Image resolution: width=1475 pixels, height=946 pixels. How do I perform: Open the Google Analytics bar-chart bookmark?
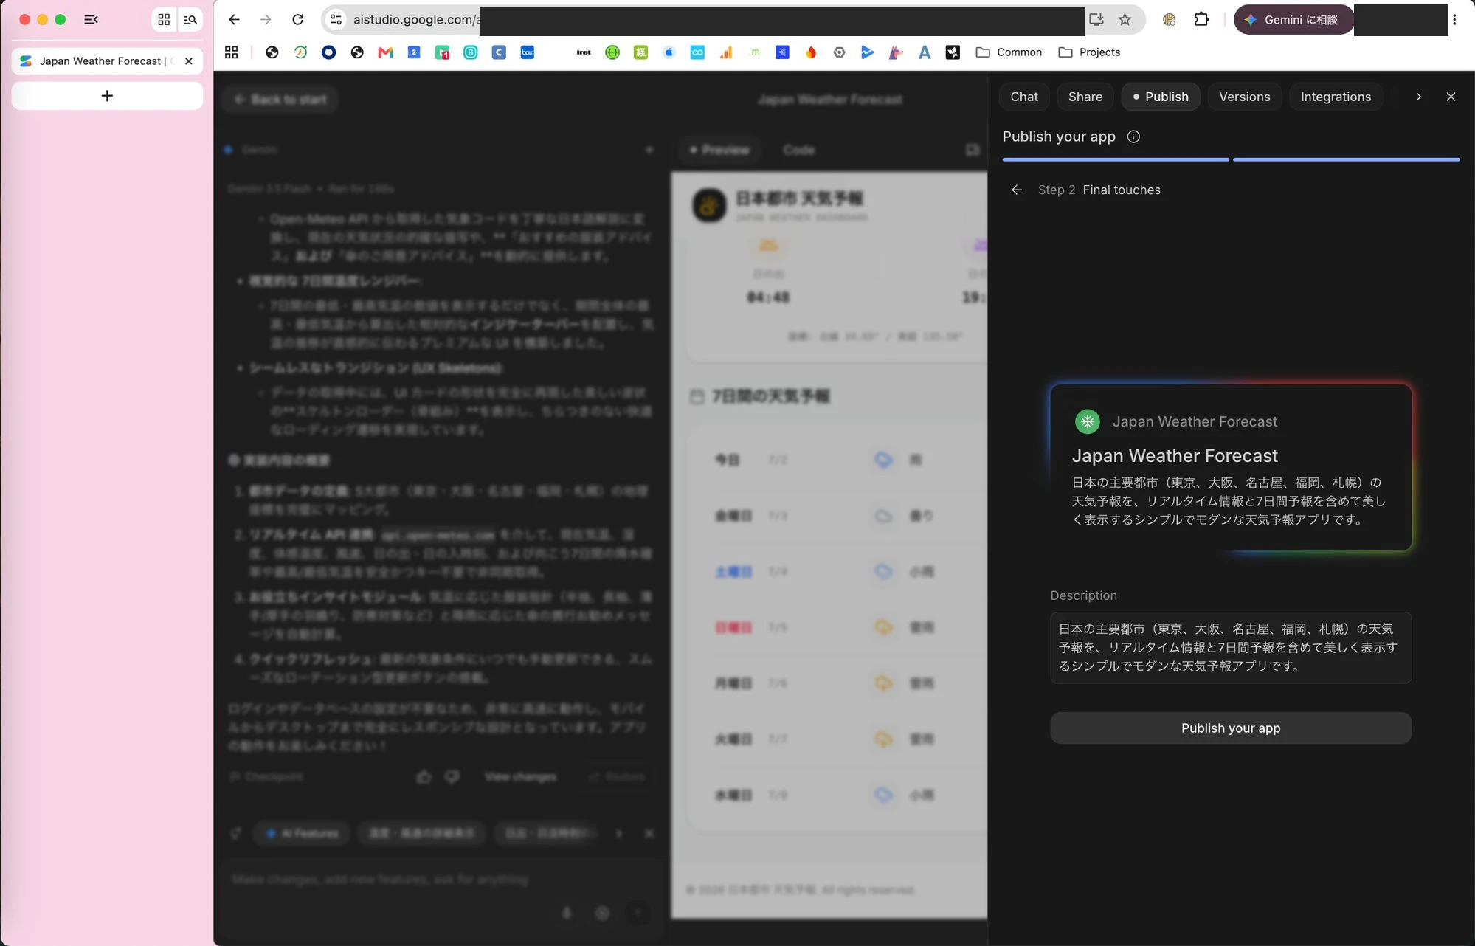[x=725, y=52]
